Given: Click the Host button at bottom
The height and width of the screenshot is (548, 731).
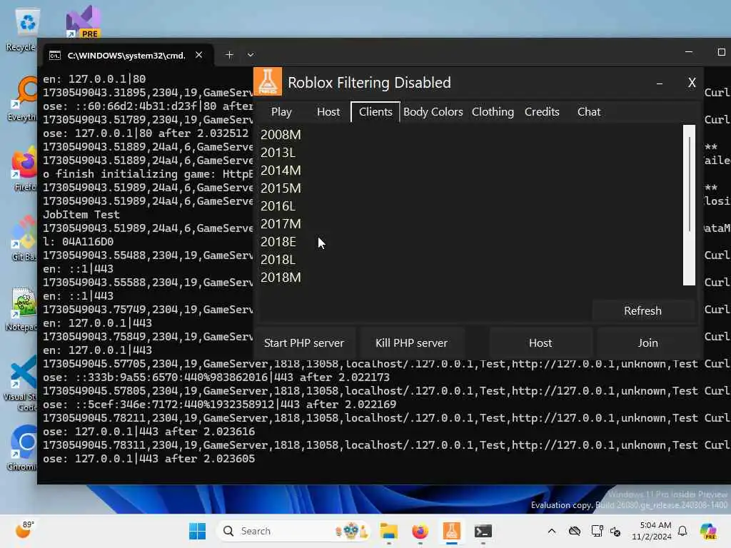Looking at the screenshot, I should point(540,343).
